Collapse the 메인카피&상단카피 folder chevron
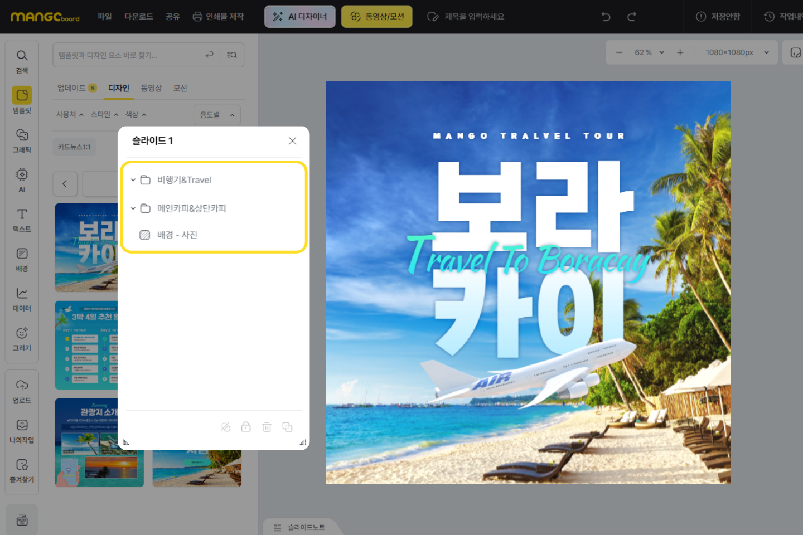803x535 pixels. pos(133,208)
